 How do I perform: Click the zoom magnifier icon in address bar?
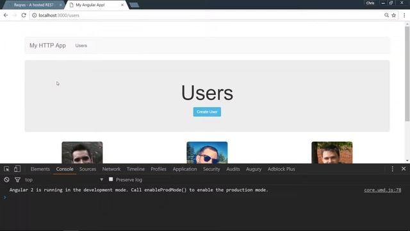tap(386, 15)
